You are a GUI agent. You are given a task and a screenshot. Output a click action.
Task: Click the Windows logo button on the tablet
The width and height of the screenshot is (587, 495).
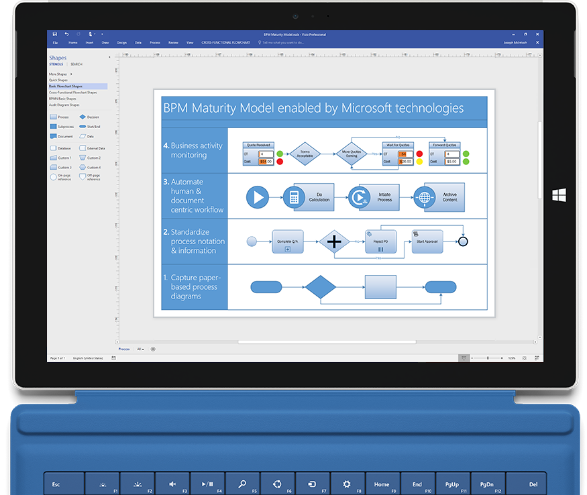[559, 195]
